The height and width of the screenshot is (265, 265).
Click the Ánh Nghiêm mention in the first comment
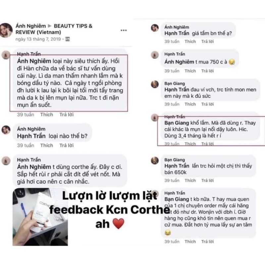34,61
